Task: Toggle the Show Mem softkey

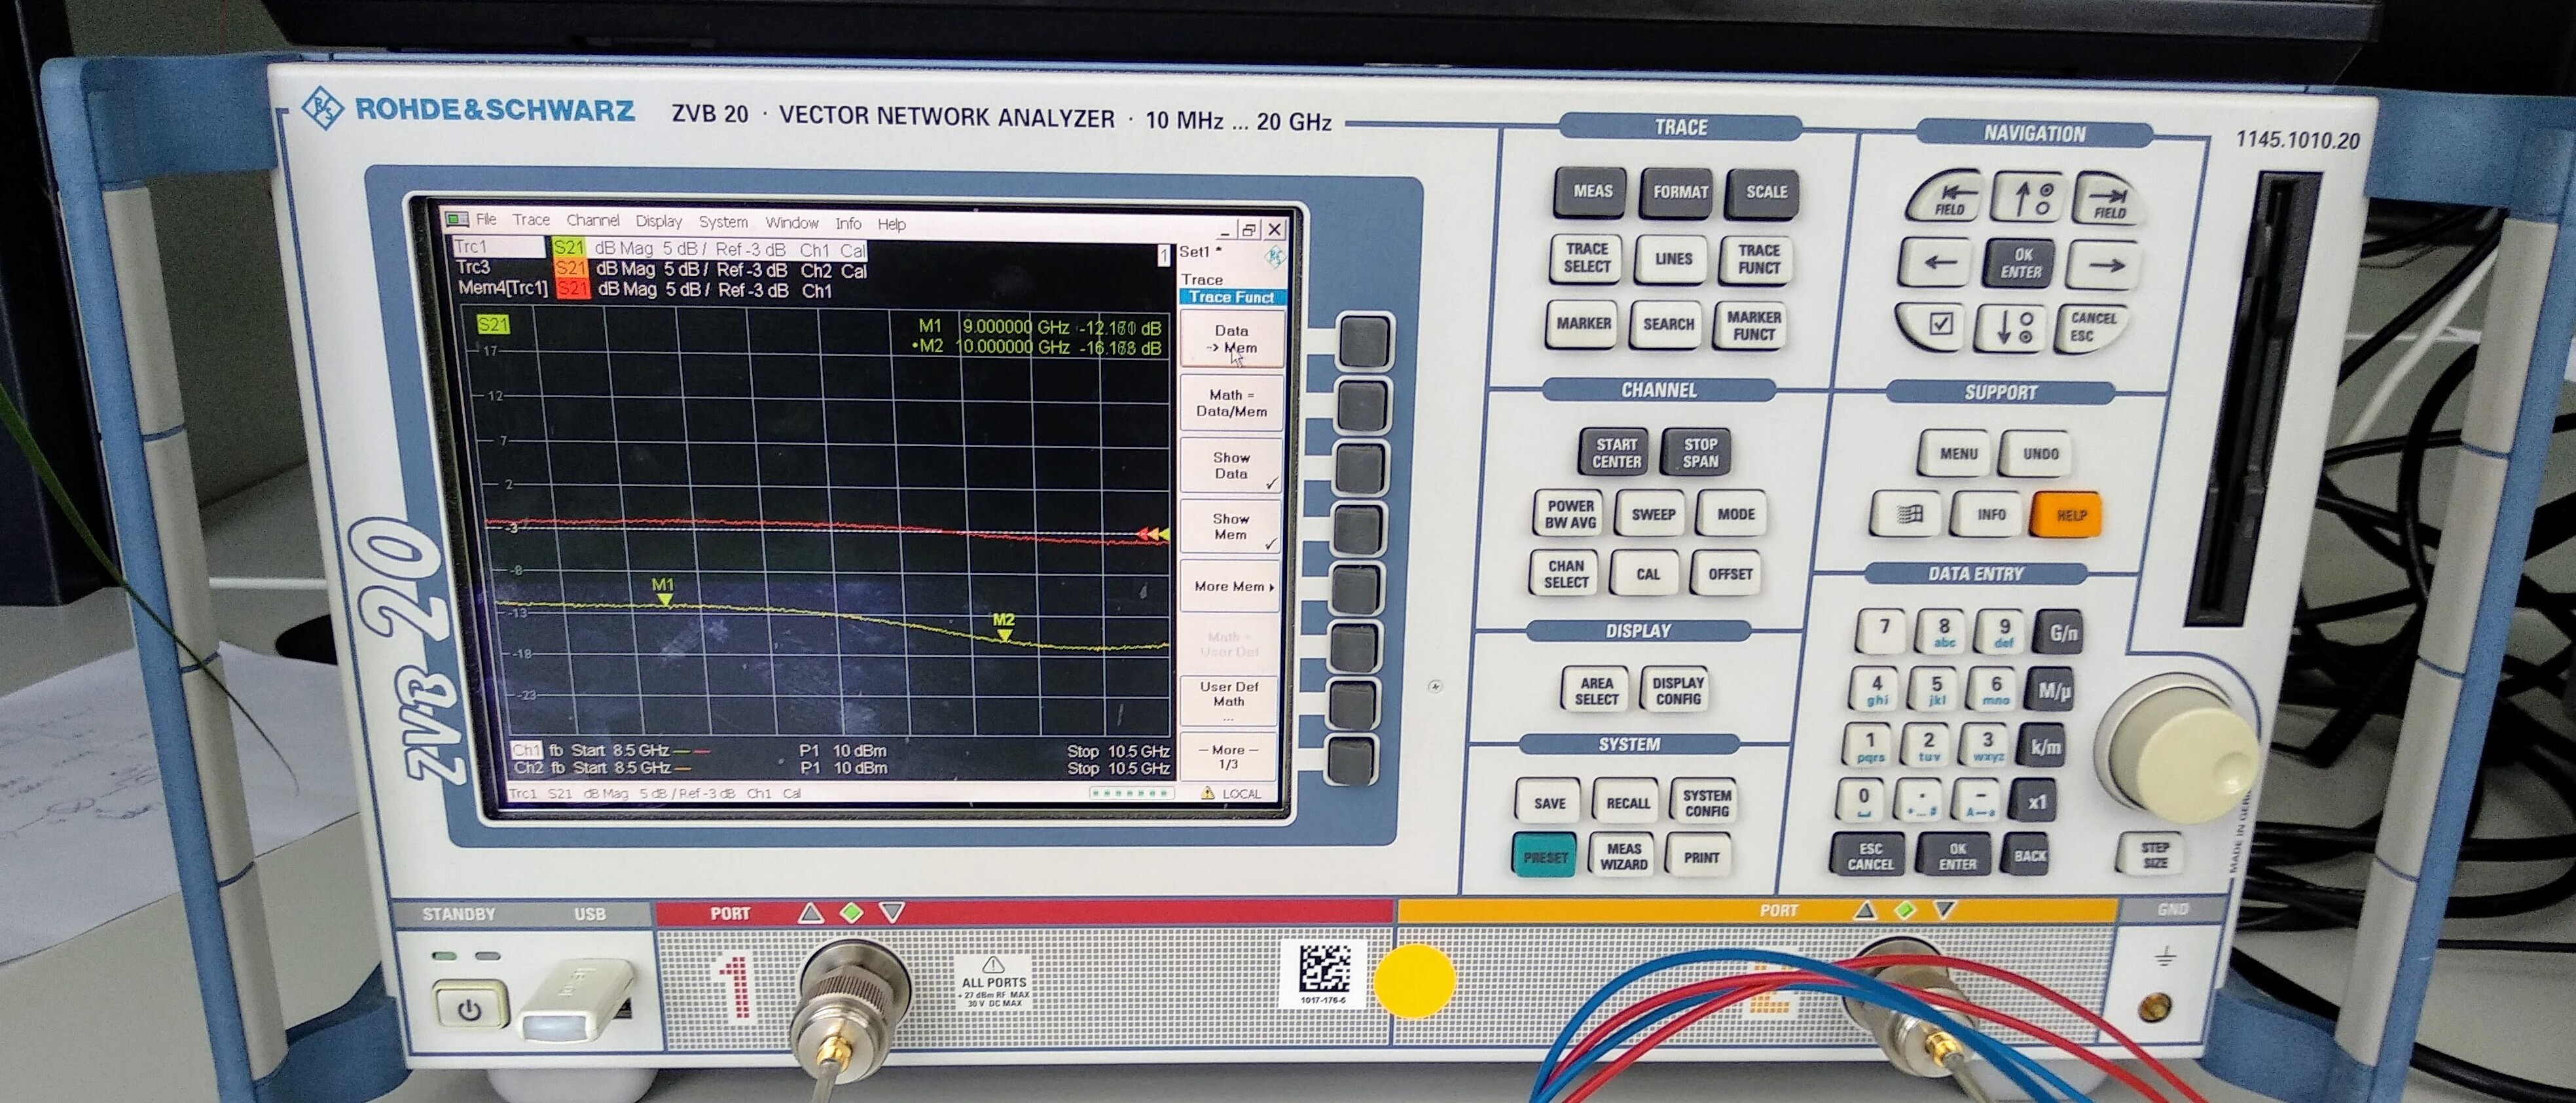Action: pyautogui.click(x=1230, y=527)
